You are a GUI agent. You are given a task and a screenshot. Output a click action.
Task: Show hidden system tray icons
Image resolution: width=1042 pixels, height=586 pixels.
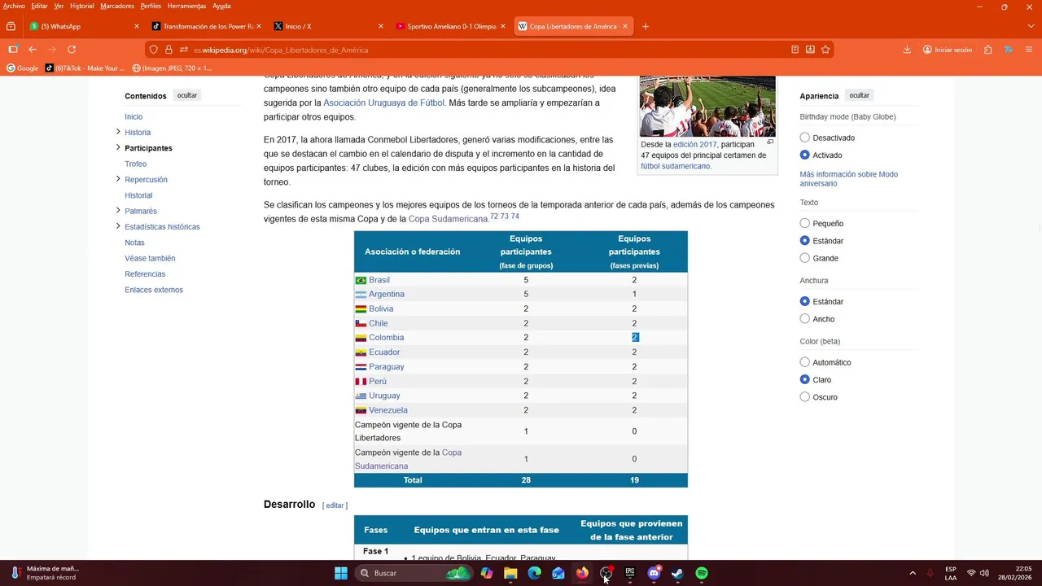click(x=912, y=573)
